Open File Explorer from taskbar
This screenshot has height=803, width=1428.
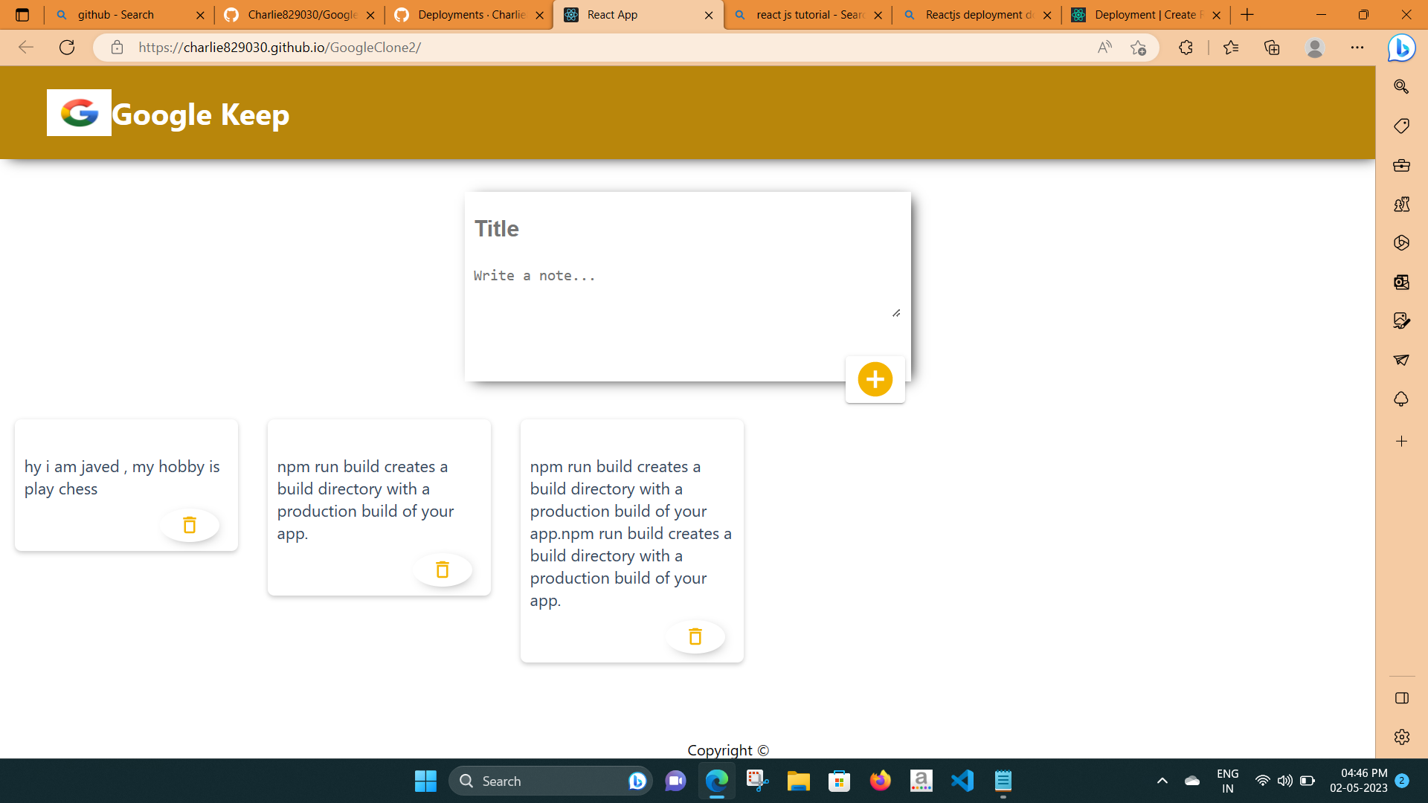[798, 781]
